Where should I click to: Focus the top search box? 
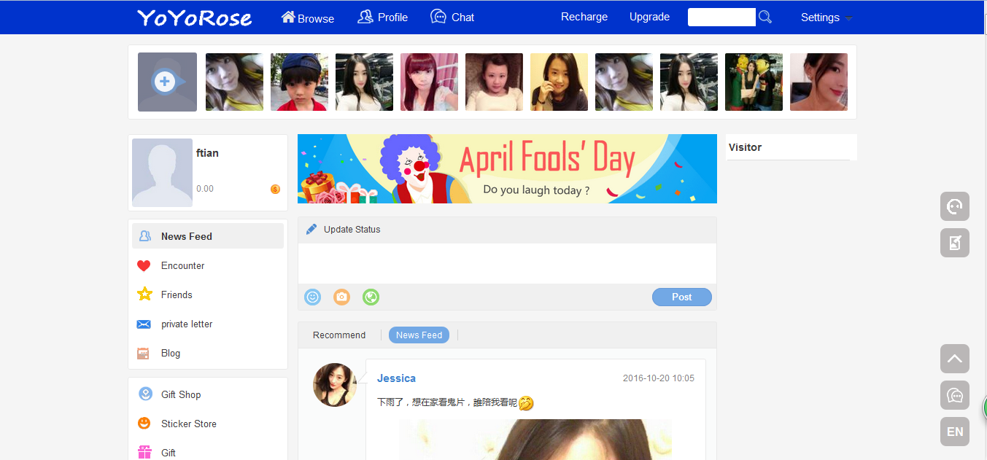point(721,17)
